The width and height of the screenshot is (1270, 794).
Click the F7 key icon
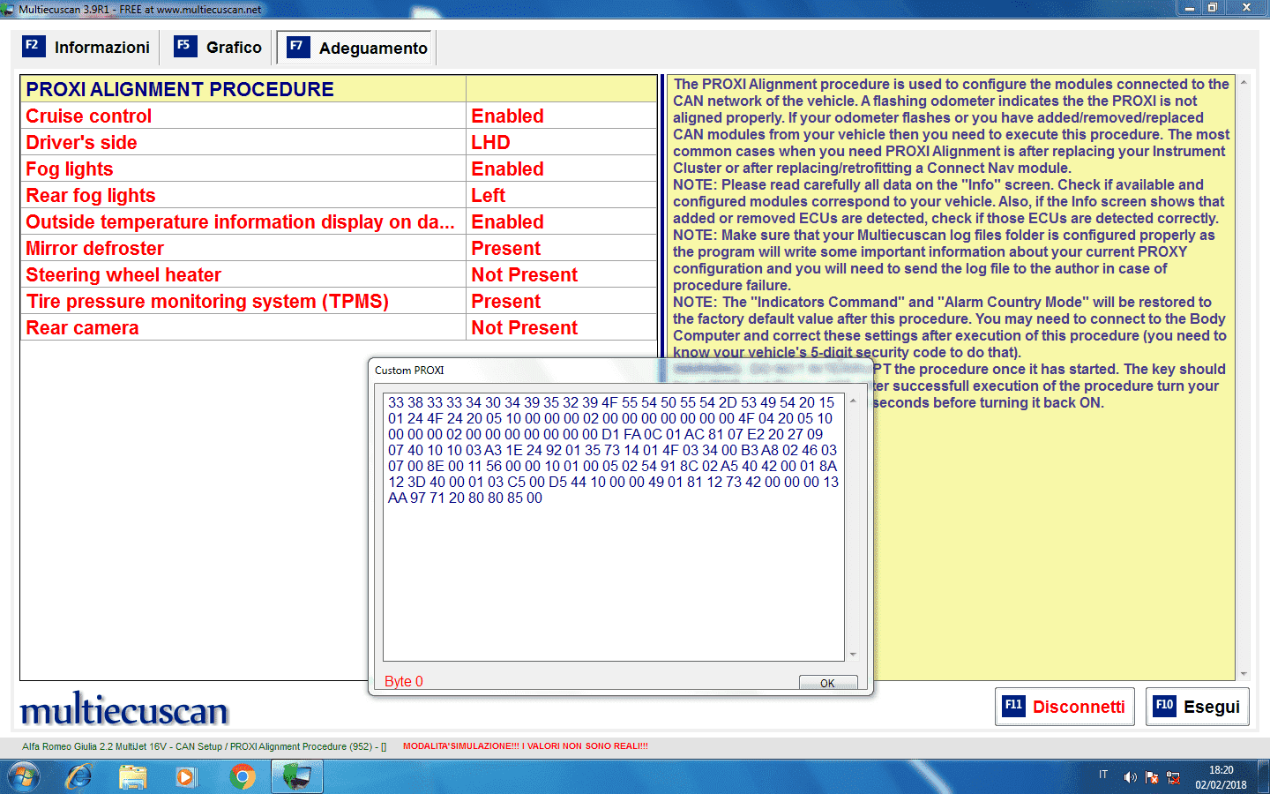pyautogui.click(x=298, y=47)
